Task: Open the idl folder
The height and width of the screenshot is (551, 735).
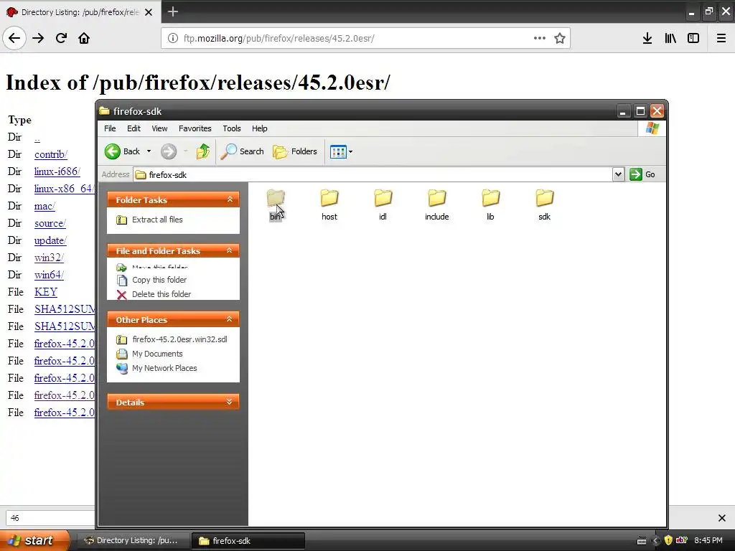Action: click(x=383, y=204)
